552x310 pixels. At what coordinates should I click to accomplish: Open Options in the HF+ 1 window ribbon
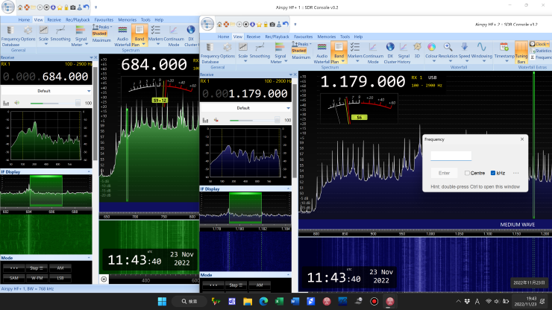pyautogui.click(x=28, y=34)
